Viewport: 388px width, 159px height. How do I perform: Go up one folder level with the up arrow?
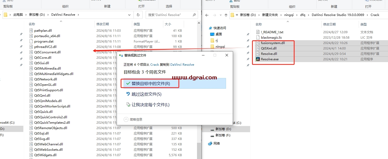pos(226,15)
